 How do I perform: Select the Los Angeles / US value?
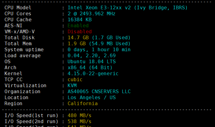point(91,98)
